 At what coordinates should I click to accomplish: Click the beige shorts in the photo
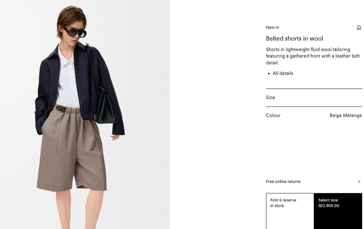71,148
